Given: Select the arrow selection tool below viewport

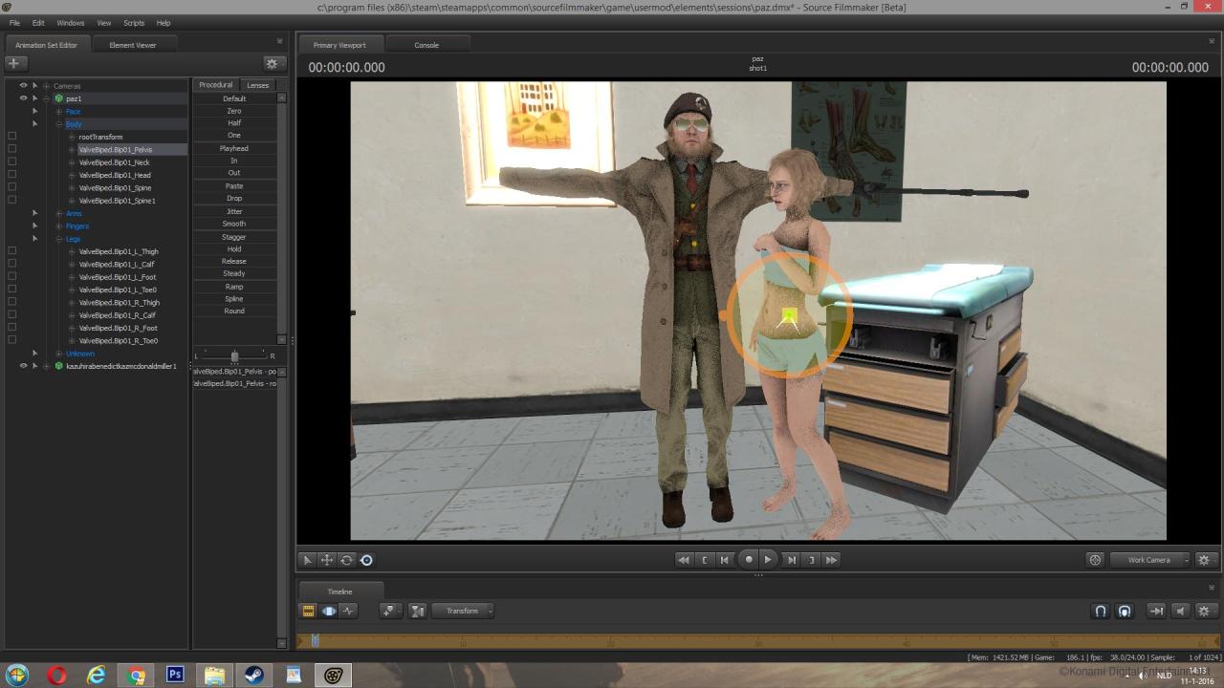Looking at the screenshot, I should [x=308, y=560].
